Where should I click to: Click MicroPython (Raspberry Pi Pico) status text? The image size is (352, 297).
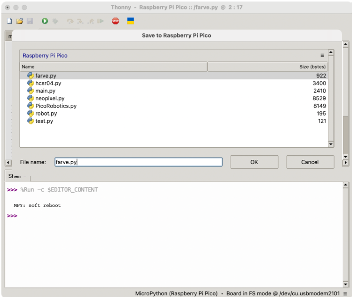176,293
